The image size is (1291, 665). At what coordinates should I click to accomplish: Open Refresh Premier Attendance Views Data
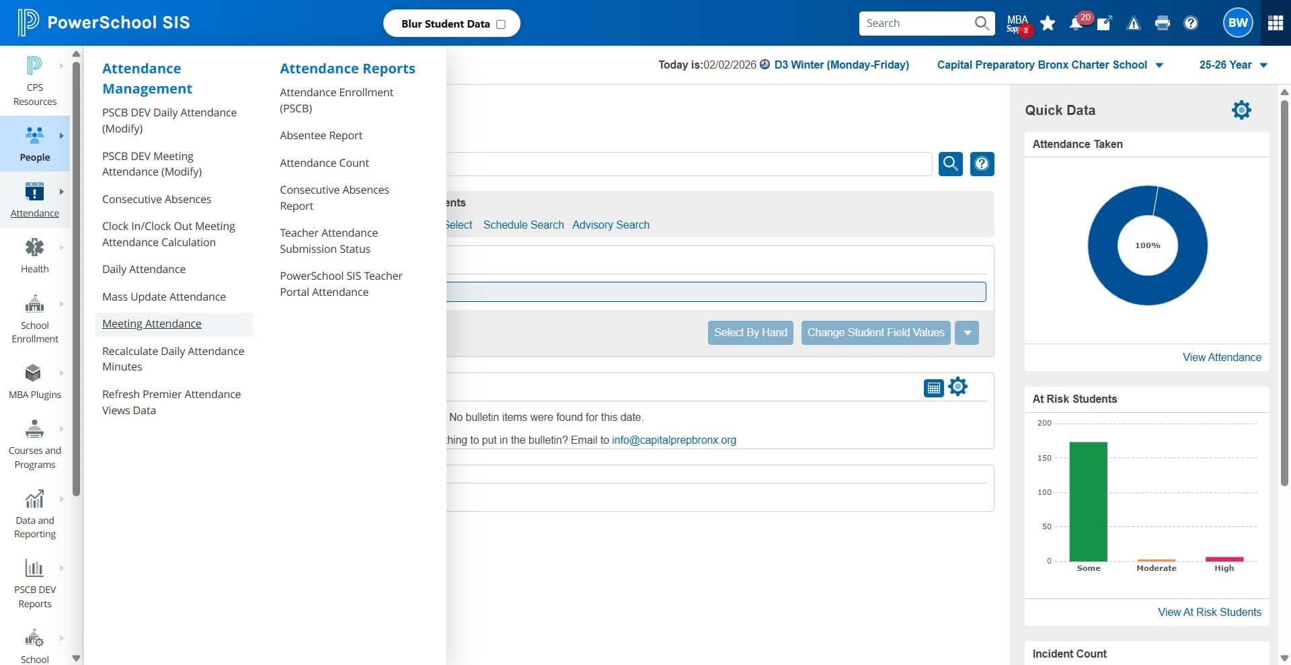(171, 402)
